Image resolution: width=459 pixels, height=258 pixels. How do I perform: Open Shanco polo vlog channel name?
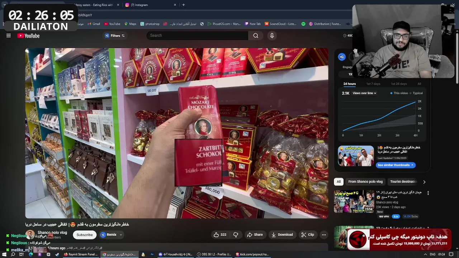[52, 233]
